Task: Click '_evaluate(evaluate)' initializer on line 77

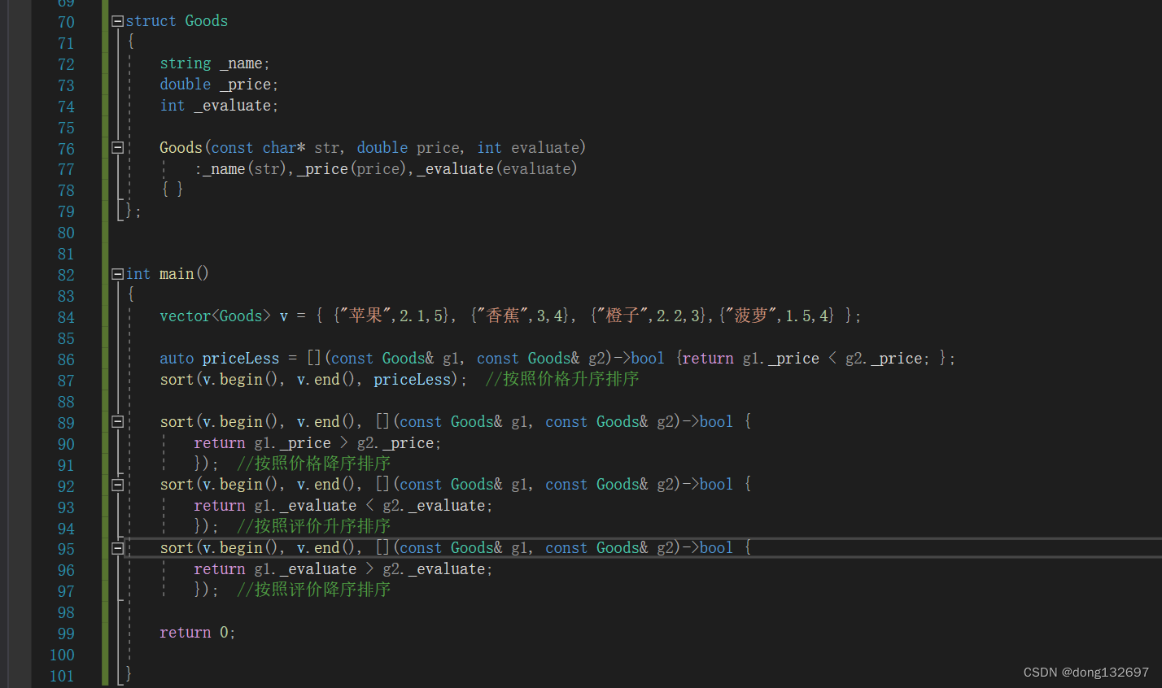Action: [x=497, y=169]
